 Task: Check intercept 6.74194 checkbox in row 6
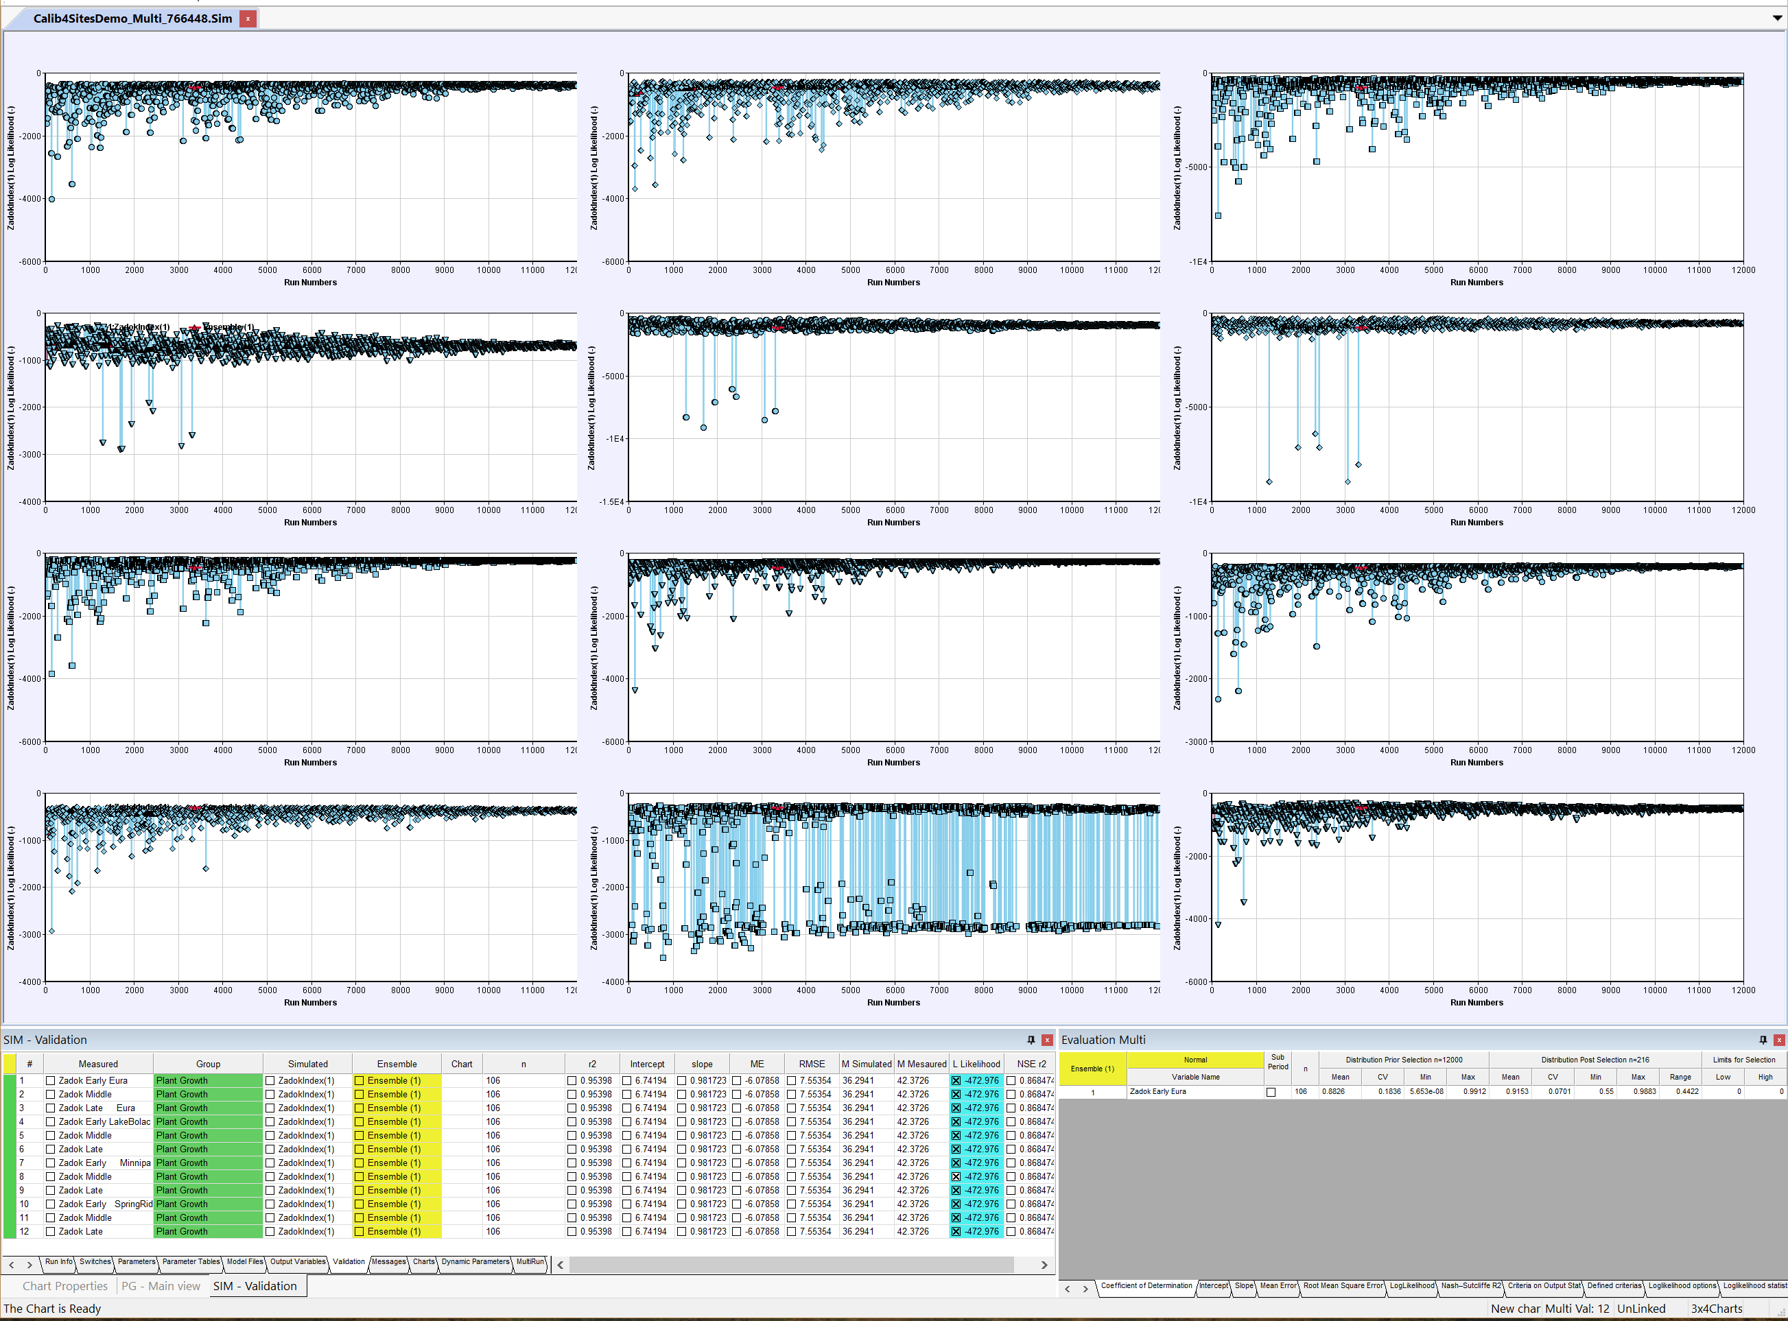click(626, 1149)
